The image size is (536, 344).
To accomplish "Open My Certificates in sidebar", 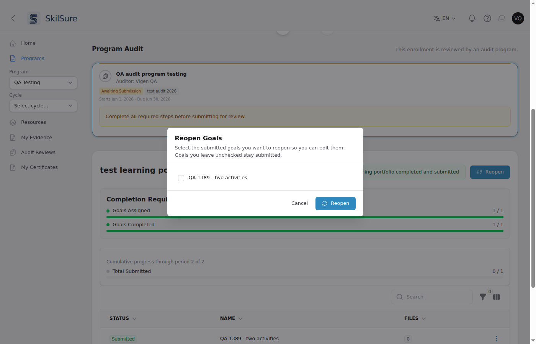I will click(x=39, y=167).
